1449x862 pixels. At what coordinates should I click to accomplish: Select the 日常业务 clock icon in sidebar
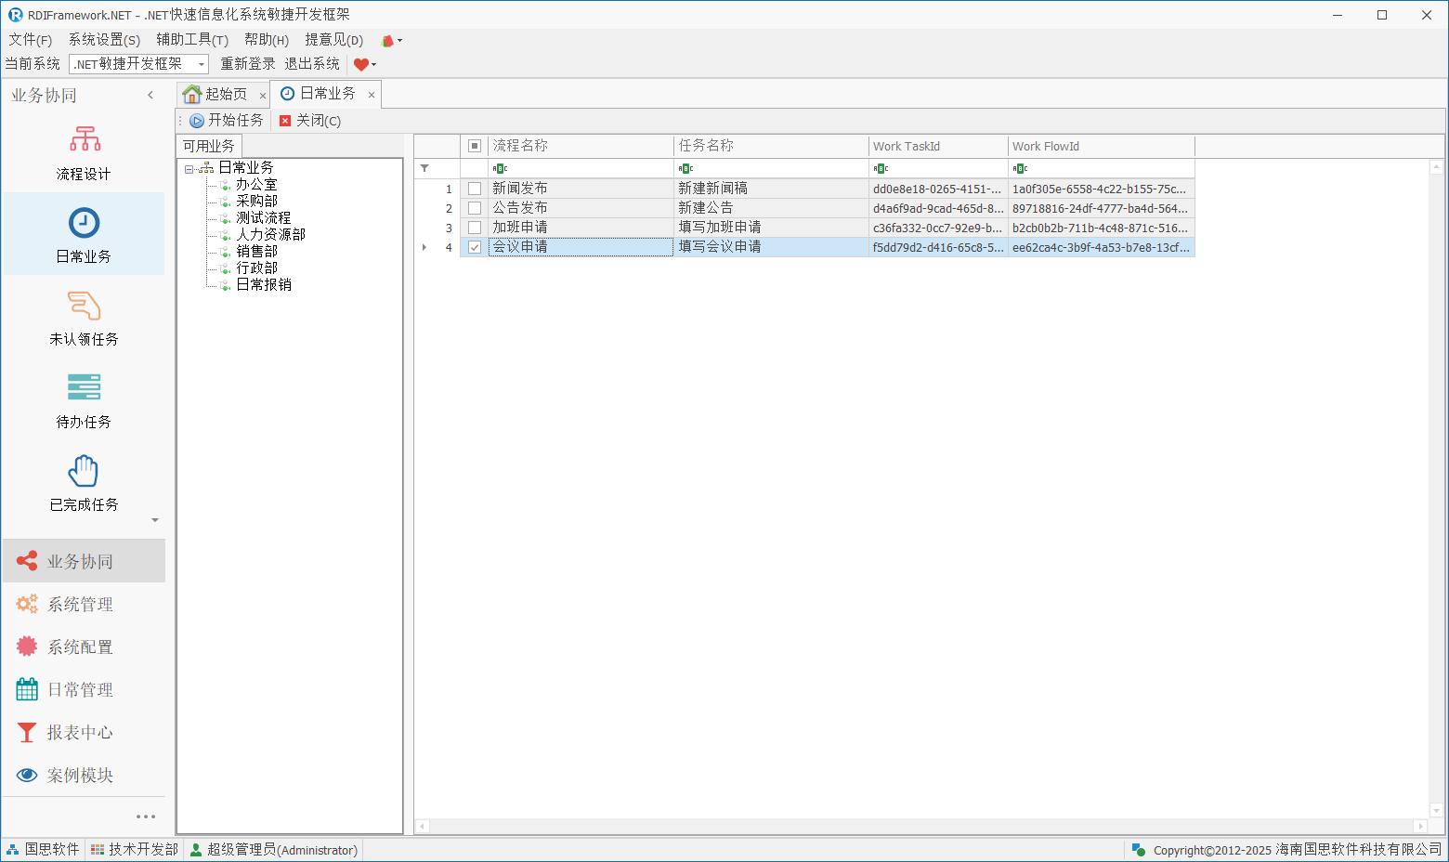[84, 223]
